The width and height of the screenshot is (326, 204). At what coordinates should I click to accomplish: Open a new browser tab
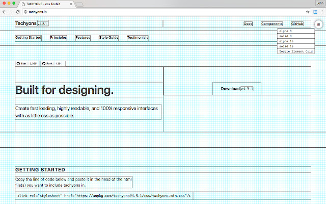pyautogui.click(x=79, y=4)
